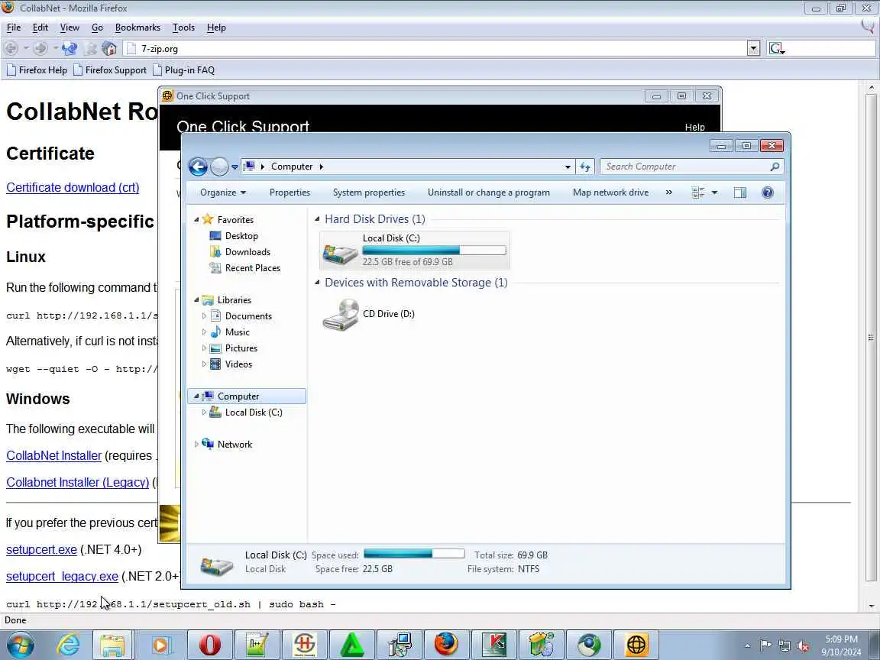Open Firefox Go menu
Viewport: 880px width, 660px height.
(97, 27)
